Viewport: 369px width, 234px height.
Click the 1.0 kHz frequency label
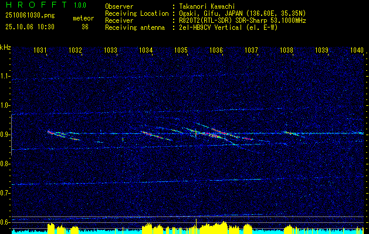pos(5,105)
